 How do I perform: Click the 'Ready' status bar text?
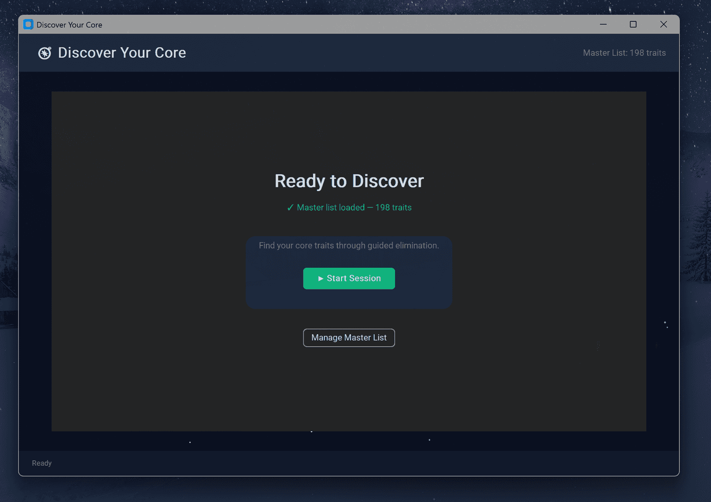42,463
